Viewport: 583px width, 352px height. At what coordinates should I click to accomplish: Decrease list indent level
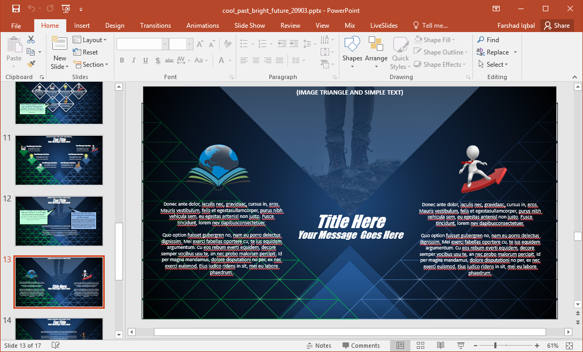[x=282, y=44]
